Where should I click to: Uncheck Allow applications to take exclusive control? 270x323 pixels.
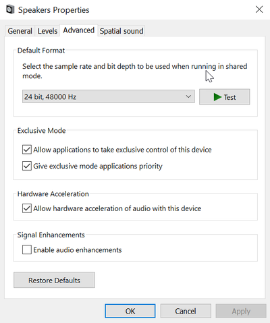coord(27,150)
